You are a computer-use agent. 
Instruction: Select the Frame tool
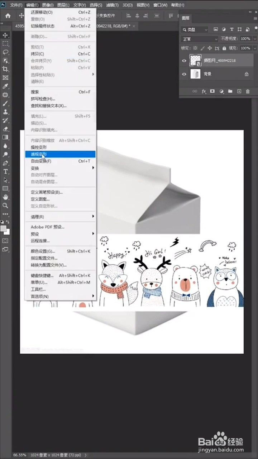5,77
